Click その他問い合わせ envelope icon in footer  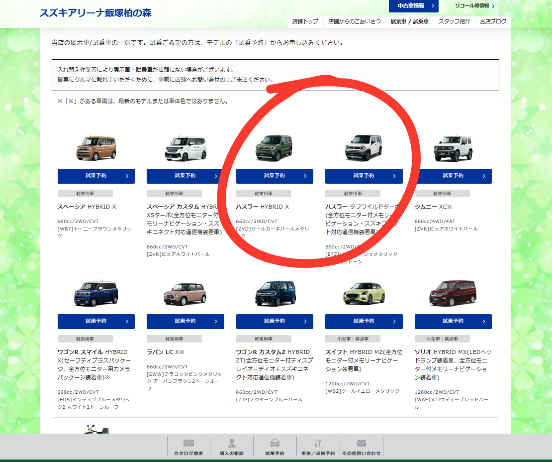coord(361,447)
